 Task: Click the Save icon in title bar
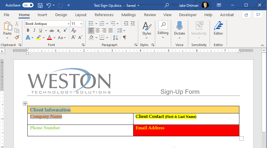pos(40,5)
